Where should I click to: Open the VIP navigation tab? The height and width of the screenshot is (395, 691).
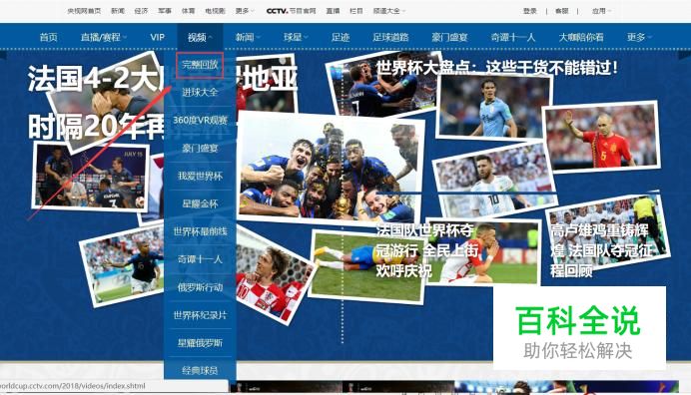(158, 37)
